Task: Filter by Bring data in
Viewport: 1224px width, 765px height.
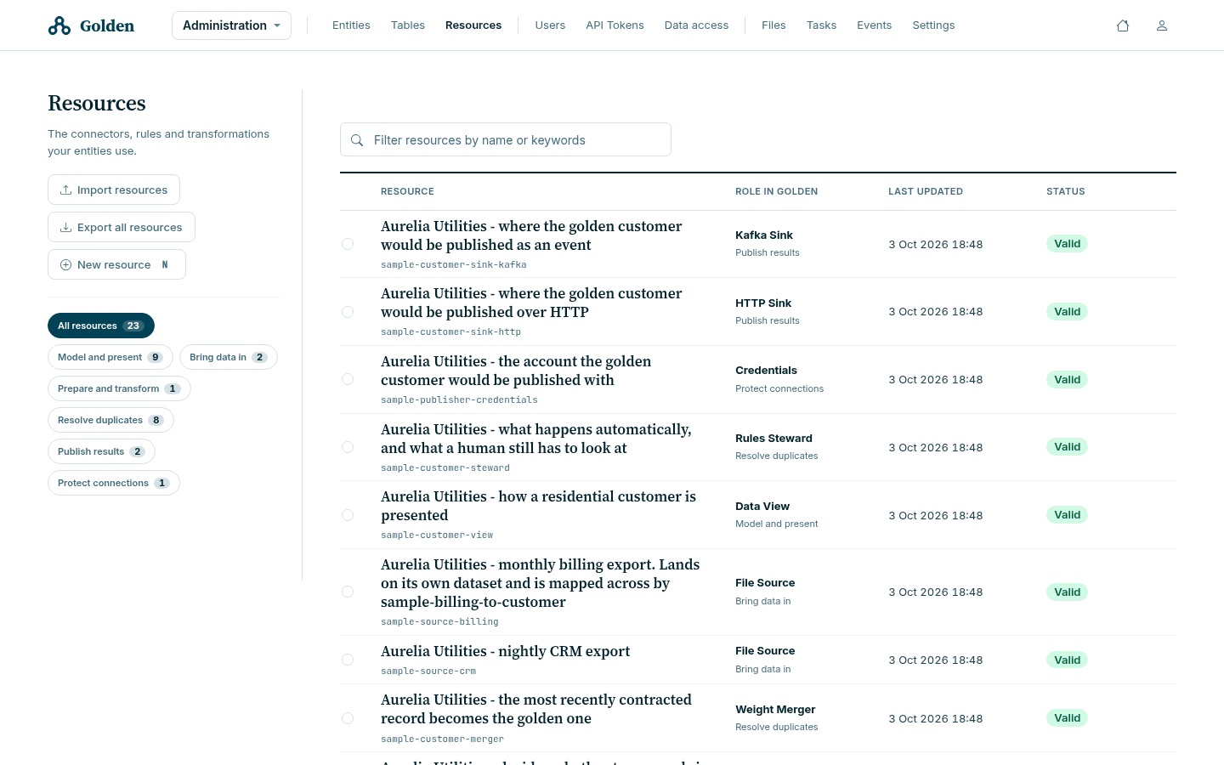Action: [229, 357]
